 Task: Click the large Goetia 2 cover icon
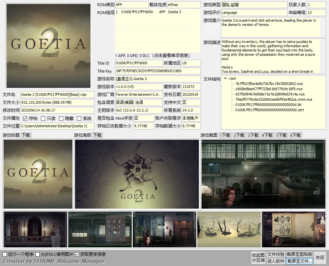coord(48,46)
